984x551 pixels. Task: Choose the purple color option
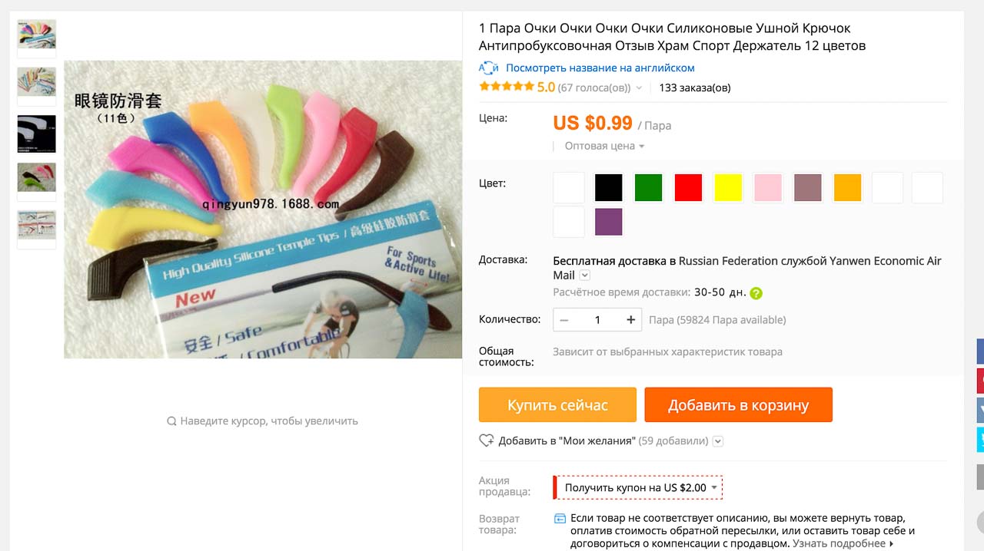[x=609, y=222]
